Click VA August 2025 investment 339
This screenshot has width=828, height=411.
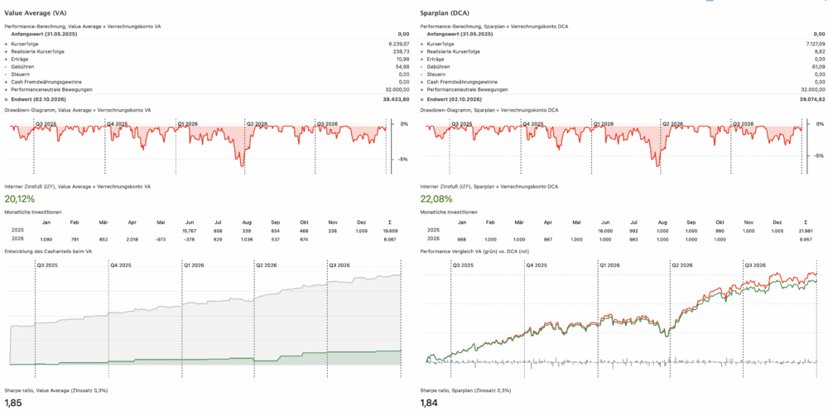246,231
